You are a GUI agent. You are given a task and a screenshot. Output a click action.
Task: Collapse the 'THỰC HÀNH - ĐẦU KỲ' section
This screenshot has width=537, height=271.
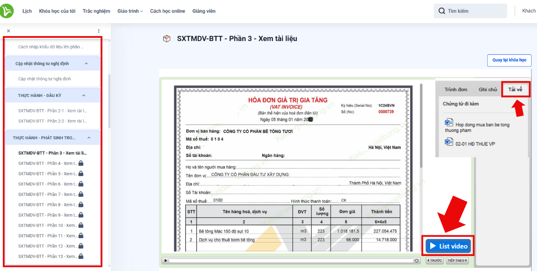[84, 95]
